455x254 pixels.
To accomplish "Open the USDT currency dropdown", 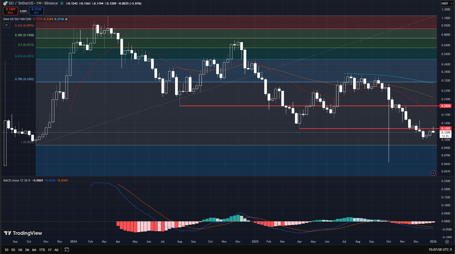I will coord(446,3).
